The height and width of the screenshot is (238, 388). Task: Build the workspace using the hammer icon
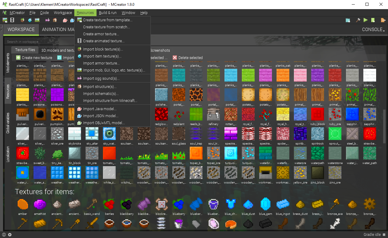358,20
